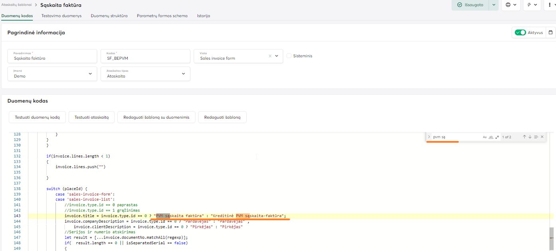Expand the Ataskaitos tipas dropdown

click(x=145, y=74)
